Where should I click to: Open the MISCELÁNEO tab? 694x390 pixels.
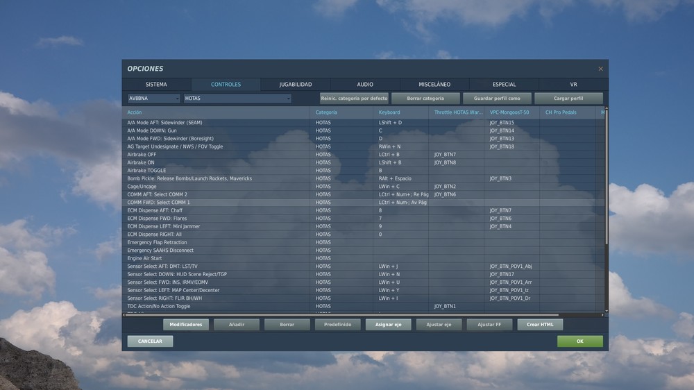434,84
